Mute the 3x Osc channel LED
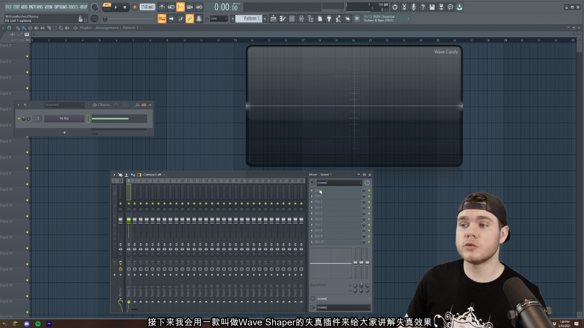584x328 pixels. [x=19, y=119]
